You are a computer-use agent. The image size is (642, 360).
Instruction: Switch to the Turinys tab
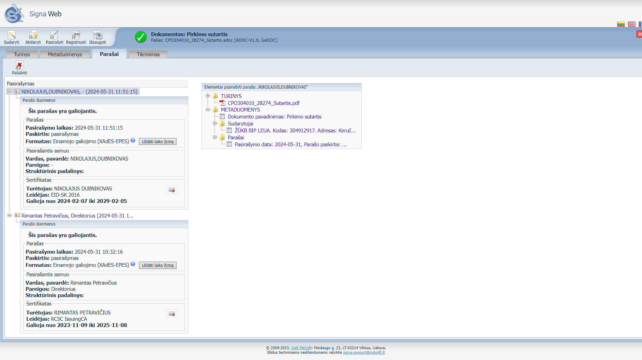coord(22,55)
